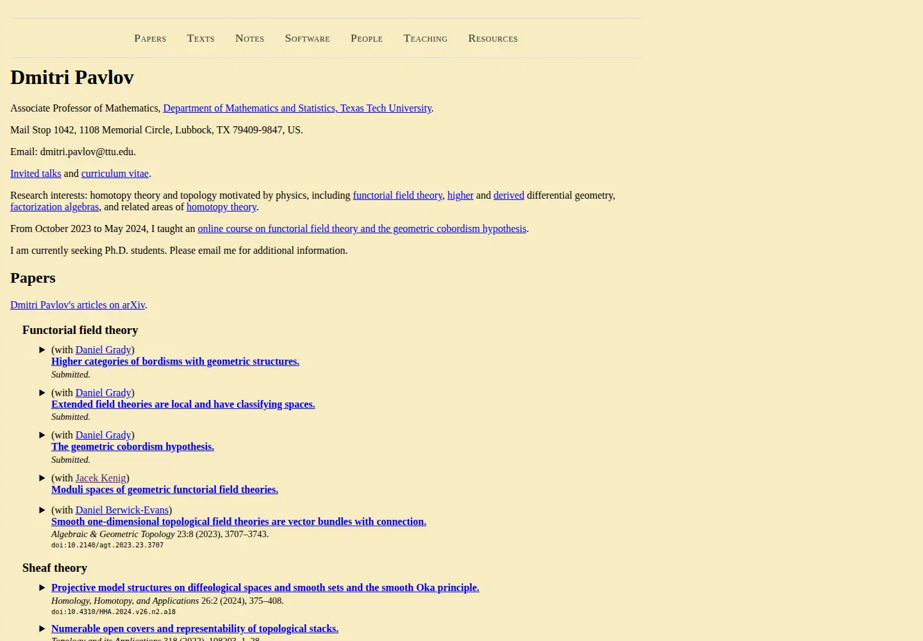Open the Teaching navigation item

[x=426, y=38]
